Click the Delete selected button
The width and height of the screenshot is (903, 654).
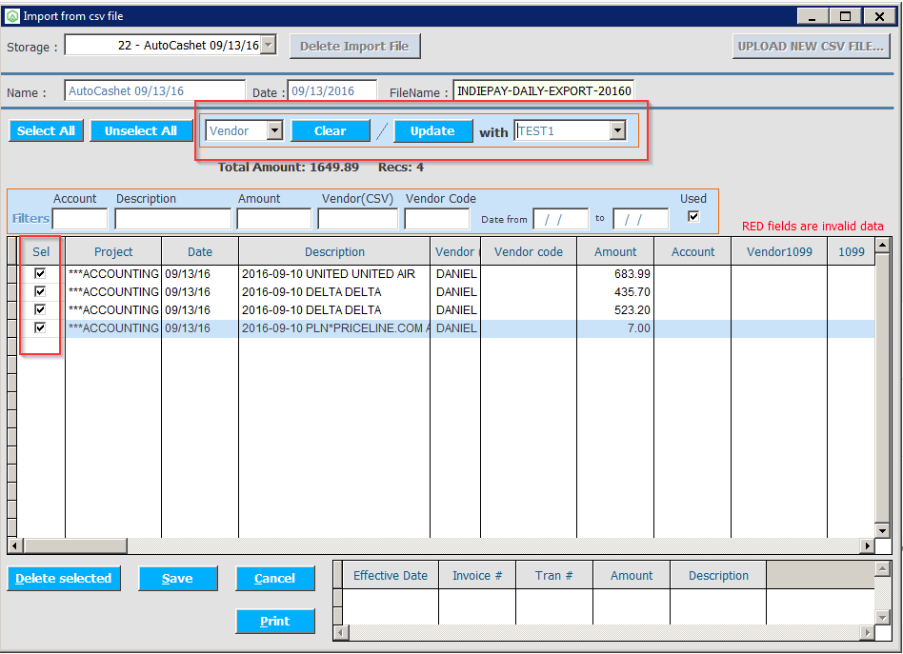click(x=64, y=578)
